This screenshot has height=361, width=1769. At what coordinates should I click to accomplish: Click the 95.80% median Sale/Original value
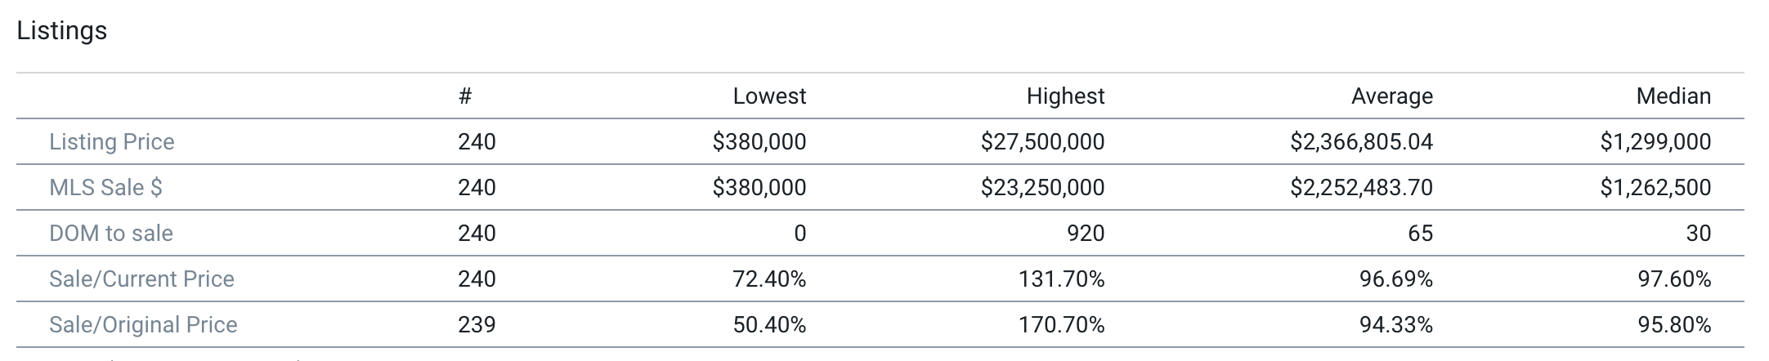1673,325
